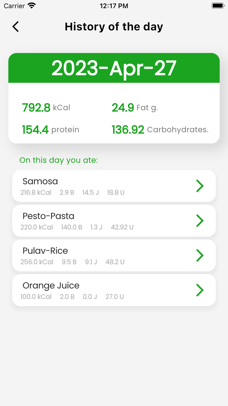The image size is (228, 406).
Task: Tap the battery indicator icon
Action: click(x=218, y=5)
